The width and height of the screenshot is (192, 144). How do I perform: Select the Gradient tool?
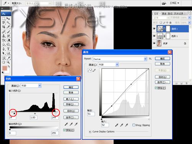coord(8,40)
